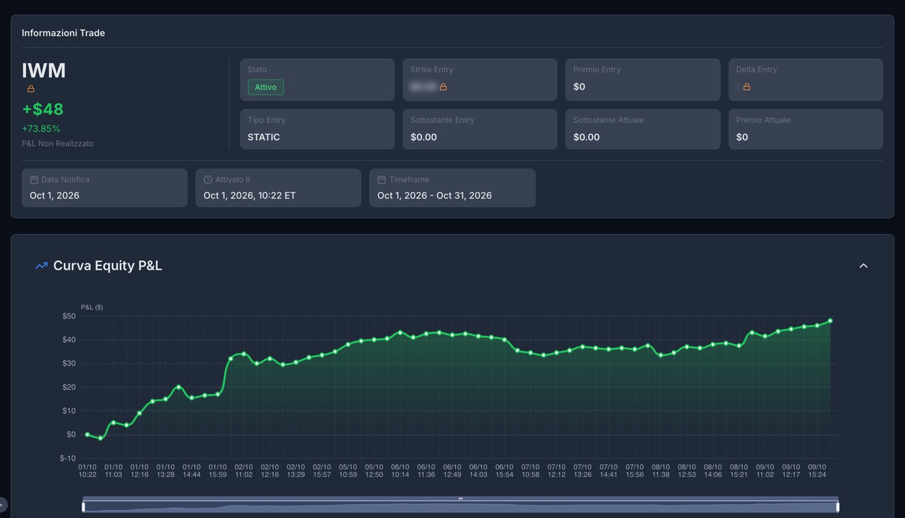
Task: Click the trend chart icon beside Curva Equity P&L
Action: point(41,266)
